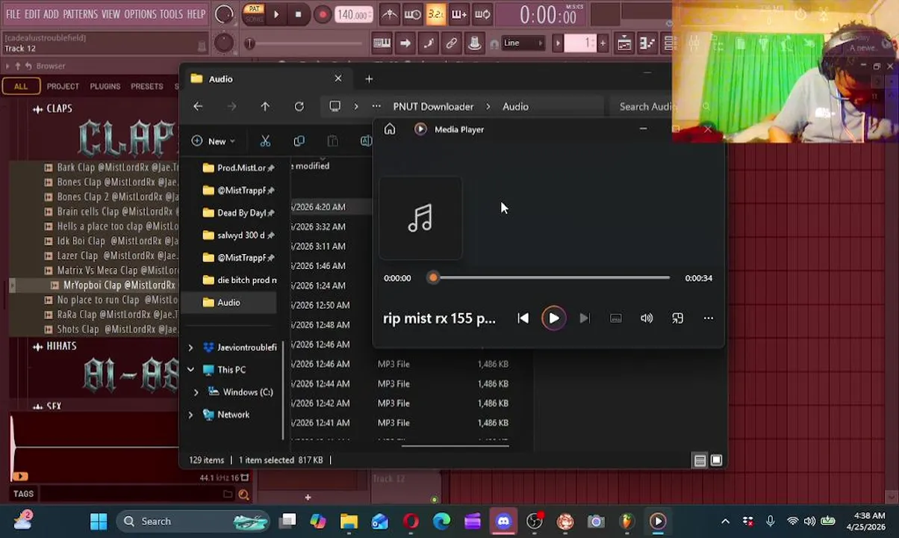
Task: Open the OPTIONS menu
Action: (140, 14)
